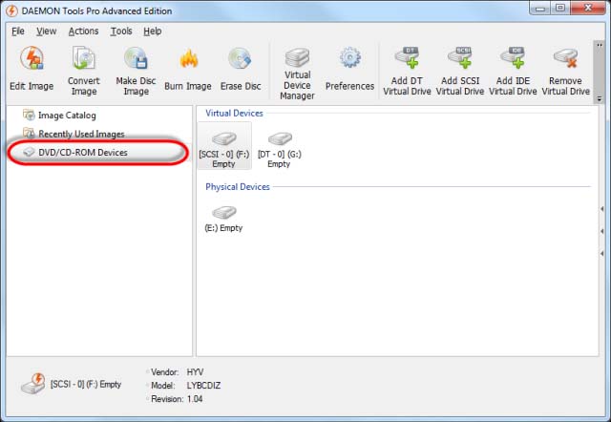Click the Revision value 1.04
The width and height of the screenshot is (611, 422).
(x=195, y=399)
